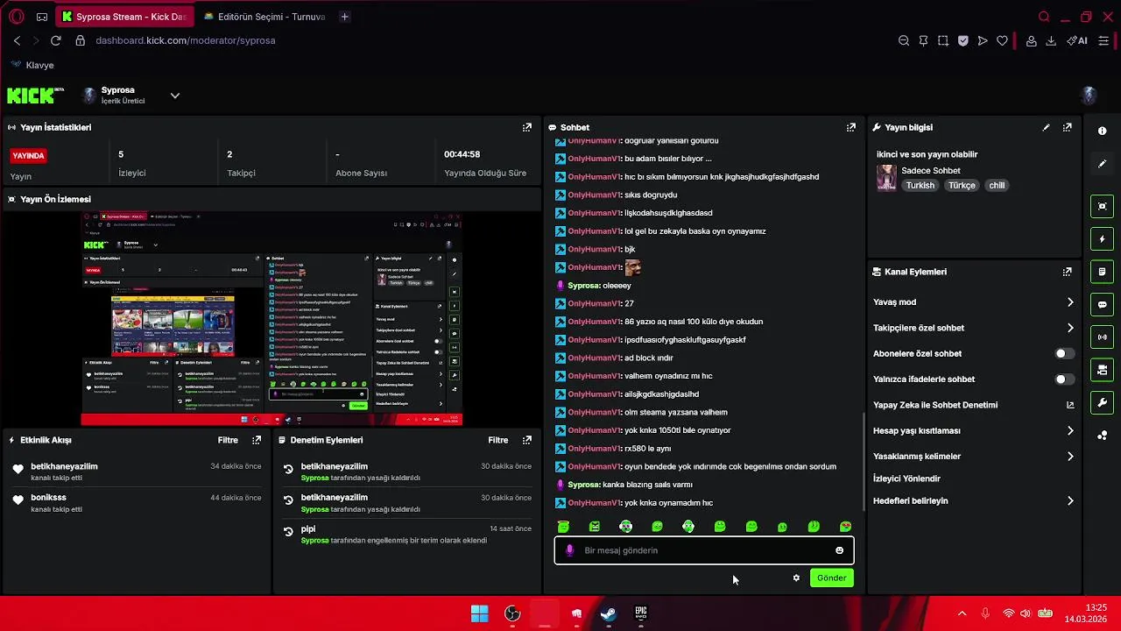
Task: Click the stream preview thumbnail
Action: pos(271,318)
